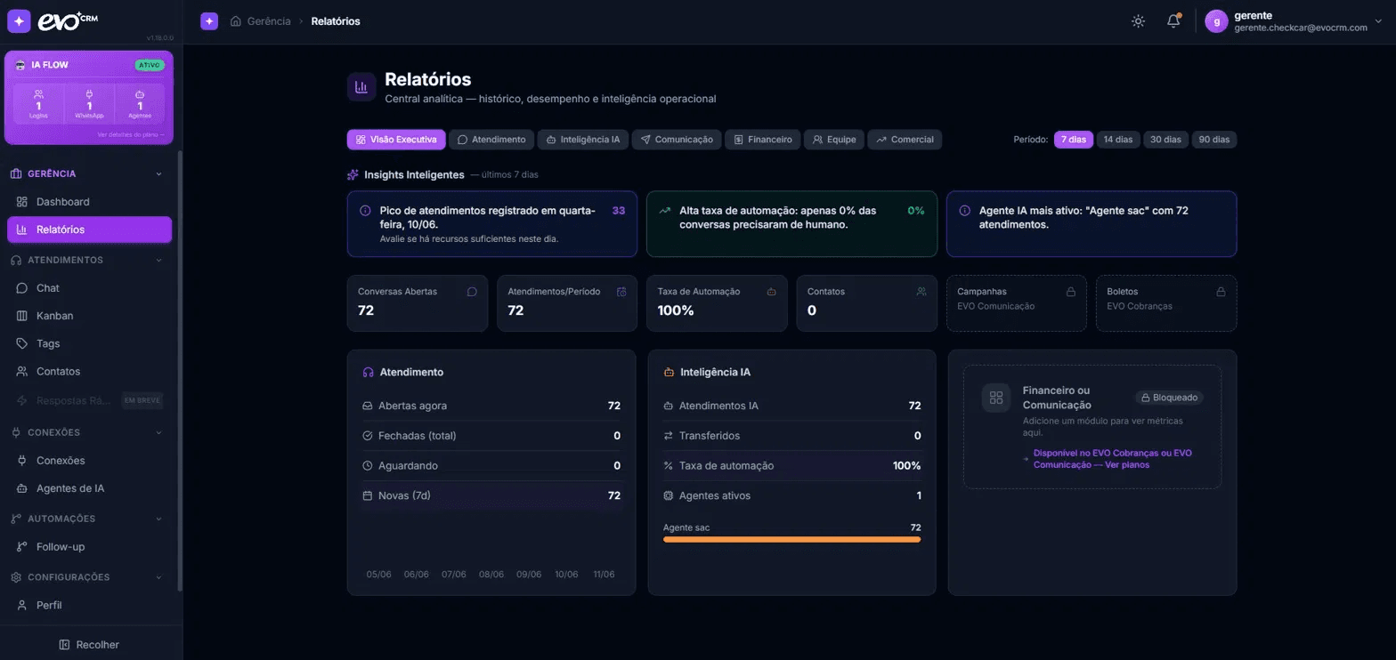Open the gerente user avatar
This screenshot has width=1396, height=660.
click(1216, 21)
